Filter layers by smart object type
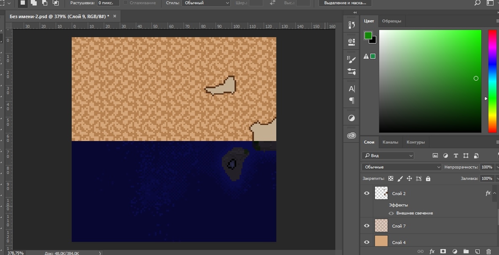The image size is (499, 255). click(476, 156)
